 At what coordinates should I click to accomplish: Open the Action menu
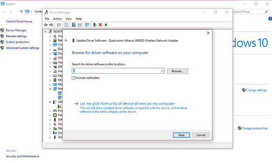point(57,19)
